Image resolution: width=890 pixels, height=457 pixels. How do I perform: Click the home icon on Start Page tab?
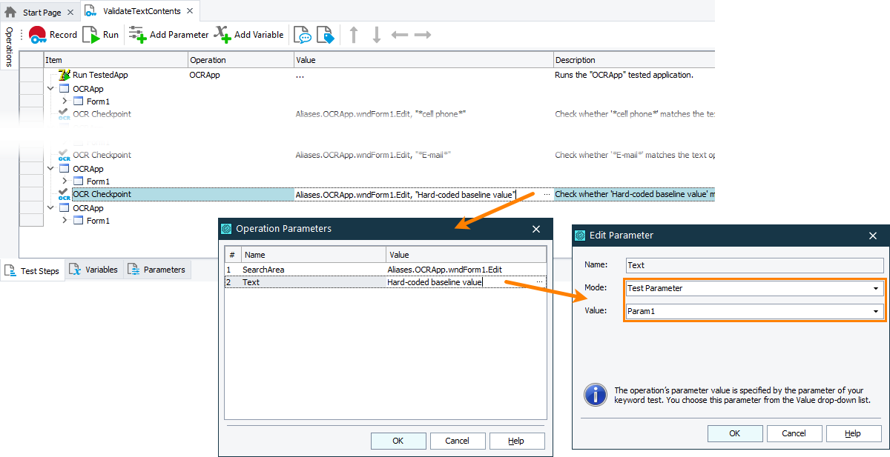[x=10, y=12]
